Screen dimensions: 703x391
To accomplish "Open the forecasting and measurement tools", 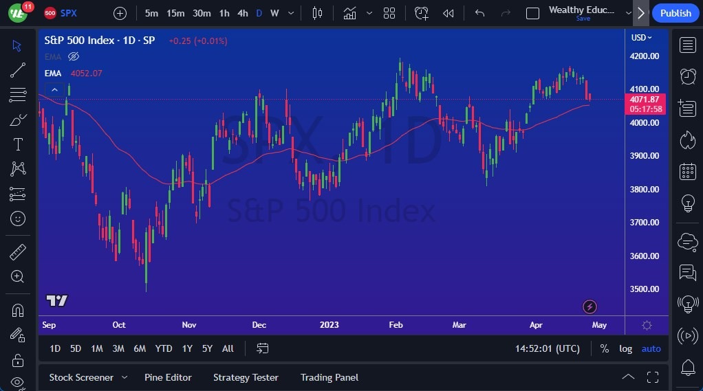I will (17, 194).
